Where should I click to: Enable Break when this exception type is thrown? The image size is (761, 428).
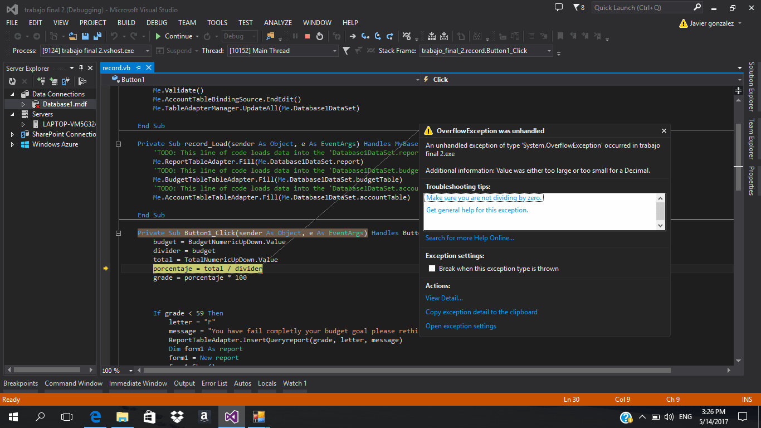pos(432,269)
